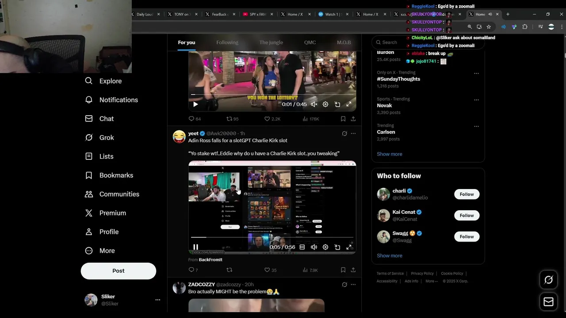
Task: Follow Swagg
Action: 467,237
